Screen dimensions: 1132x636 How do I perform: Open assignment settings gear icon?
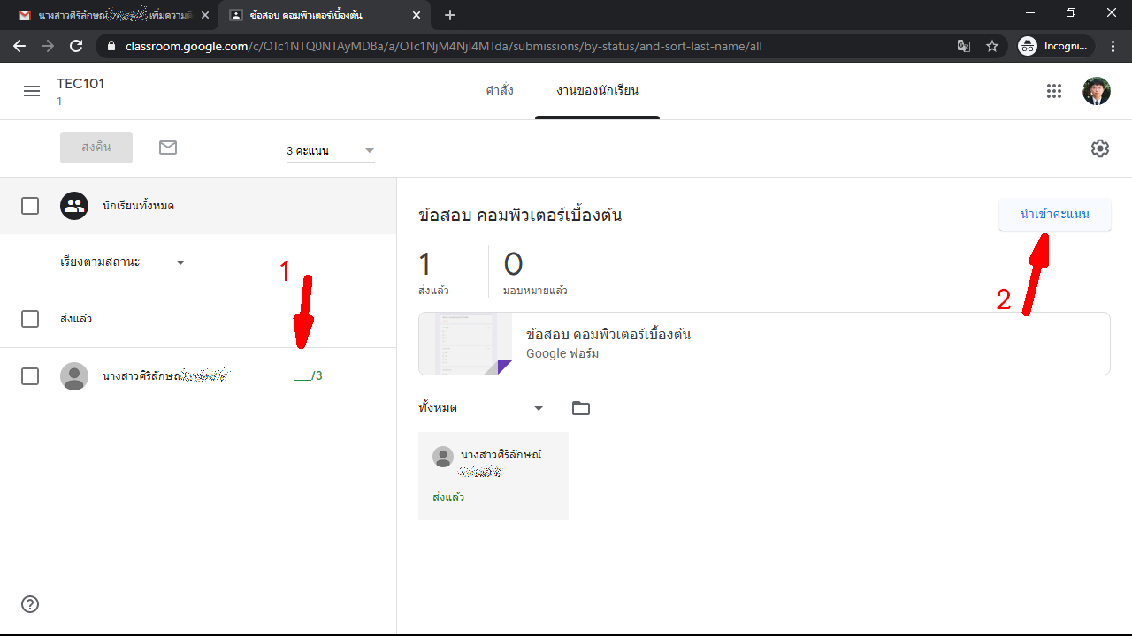(1099, 148)
